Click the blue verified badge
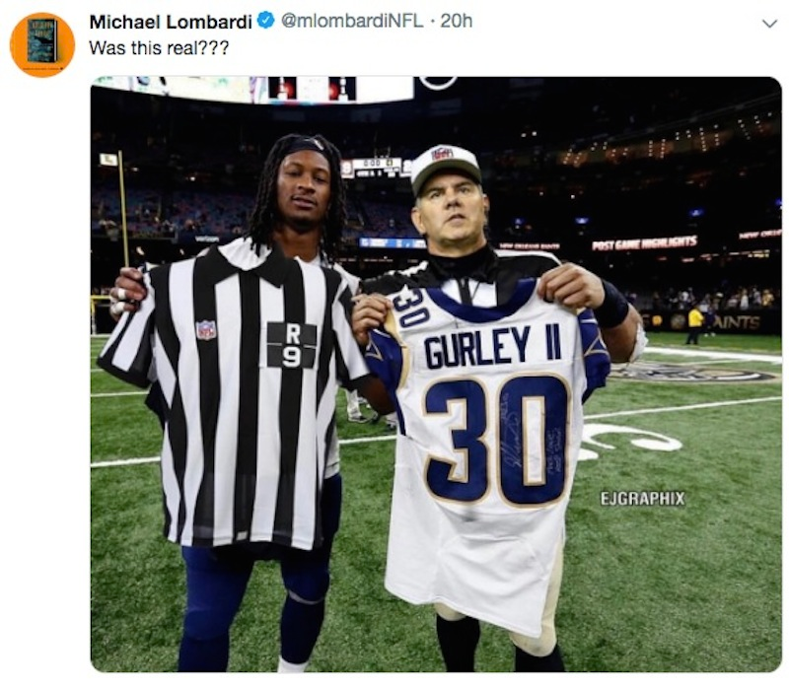The image size is (789, 689). [265, 21]
